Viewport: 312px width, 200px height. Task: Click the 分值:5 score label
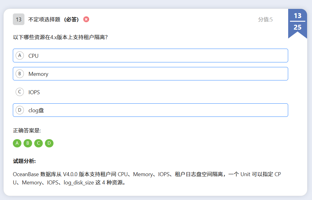click(265, 20)
